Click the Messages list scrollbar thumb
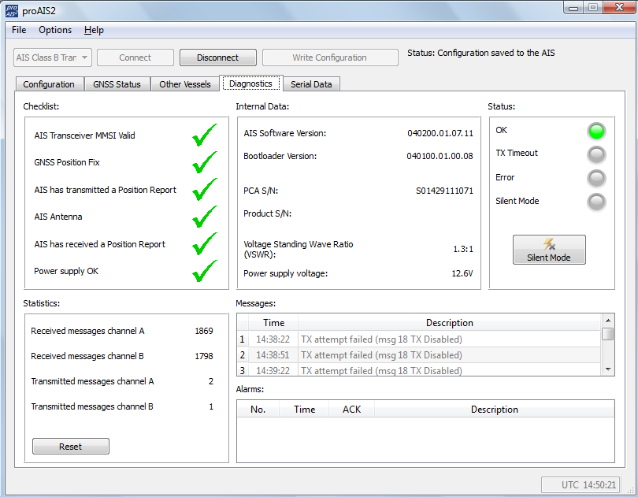638x497 pixels. coord(608,334)
